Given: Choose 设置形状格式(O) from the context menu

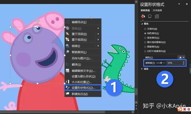Looking at the screenshot, I should click(x=83, y=88).
